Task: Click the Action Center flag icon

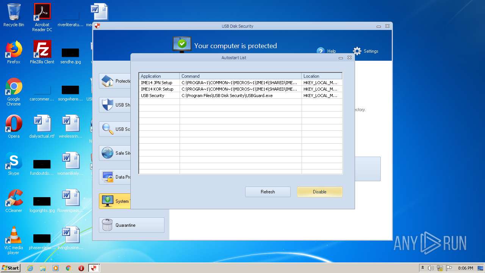Action: [449, 268]
